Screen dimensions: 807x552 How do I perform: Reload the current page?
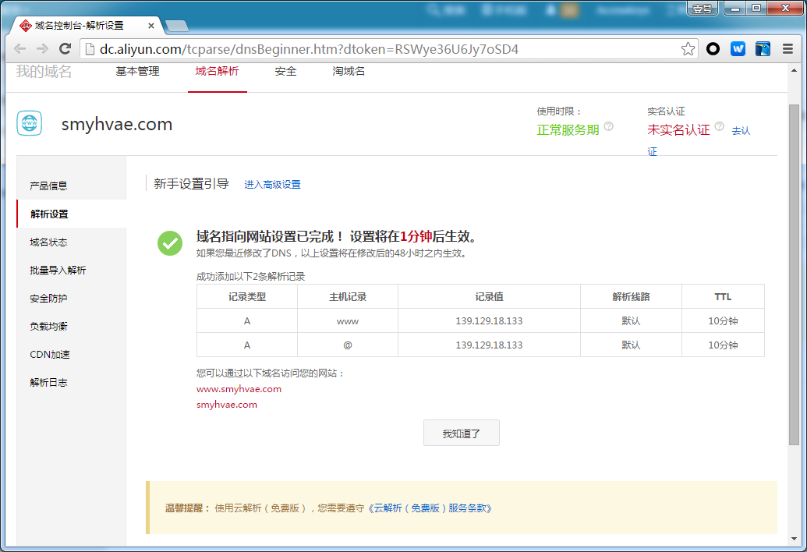tap(65, 48)
